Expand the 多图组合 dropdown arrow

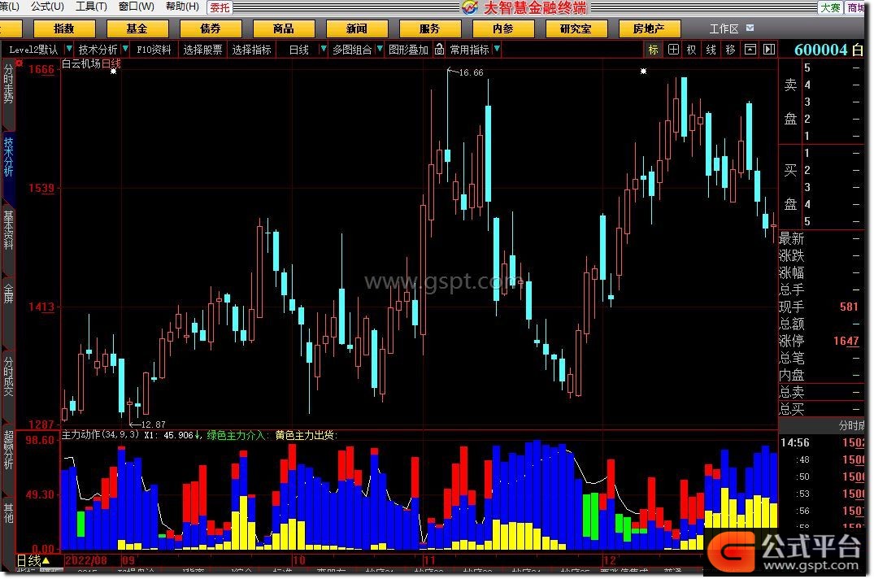(x=380, y=49)
